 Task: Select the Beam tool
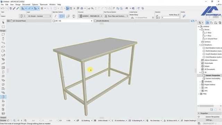tap(3, 43)
